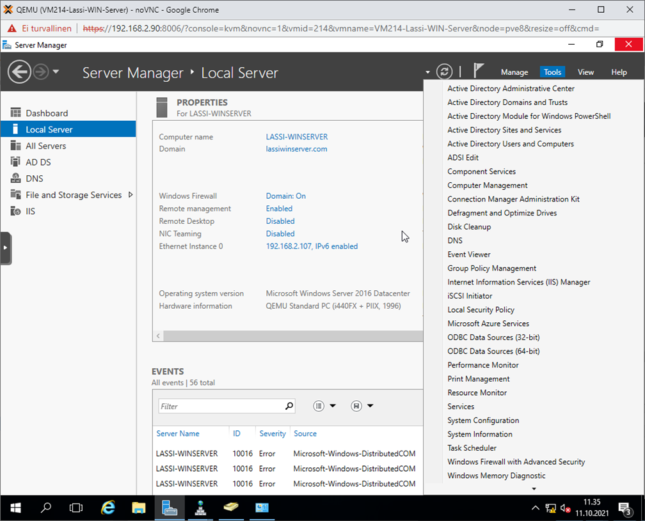Screen dimensions: 645x521
Task: Open the View menu
Action: tap(585, 72)
